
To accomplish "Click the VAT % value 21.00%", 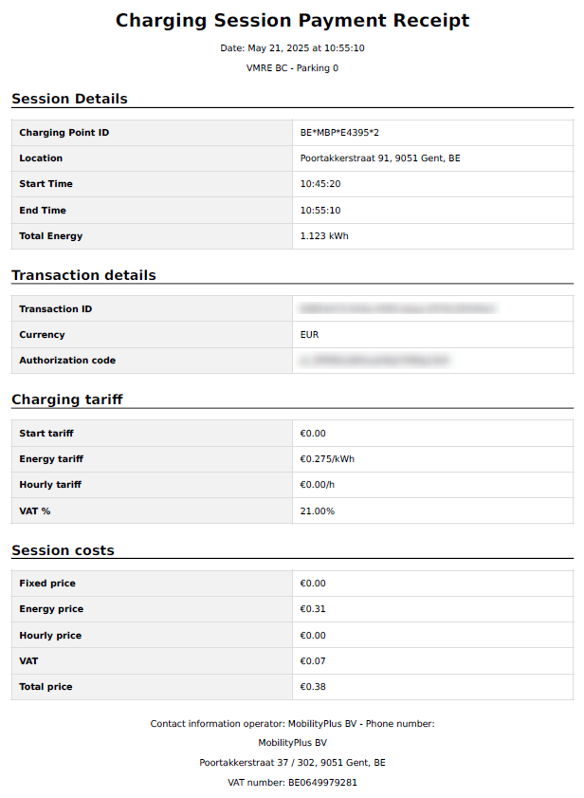I will point(317,511).
